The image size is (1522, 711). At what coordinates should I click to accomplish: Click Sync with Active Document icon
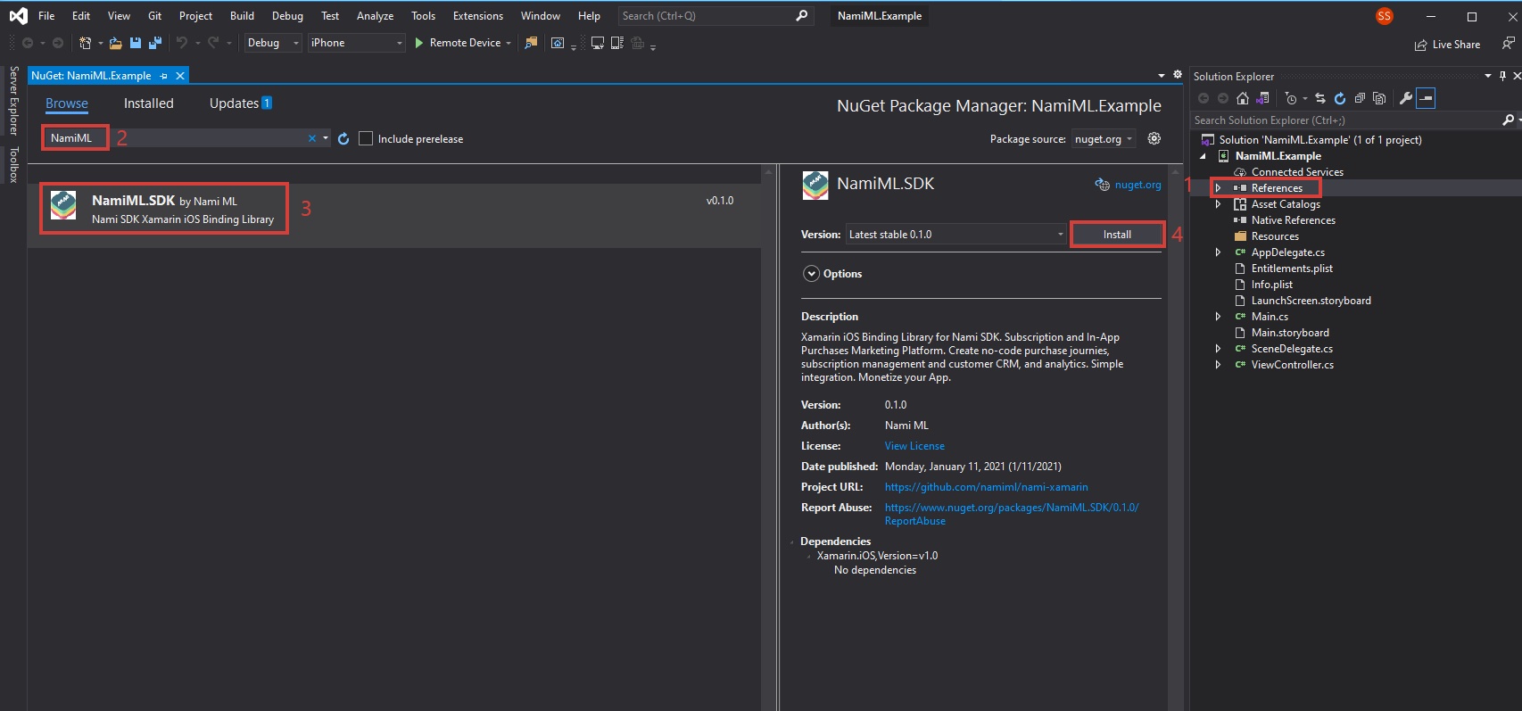point(1320,98)
